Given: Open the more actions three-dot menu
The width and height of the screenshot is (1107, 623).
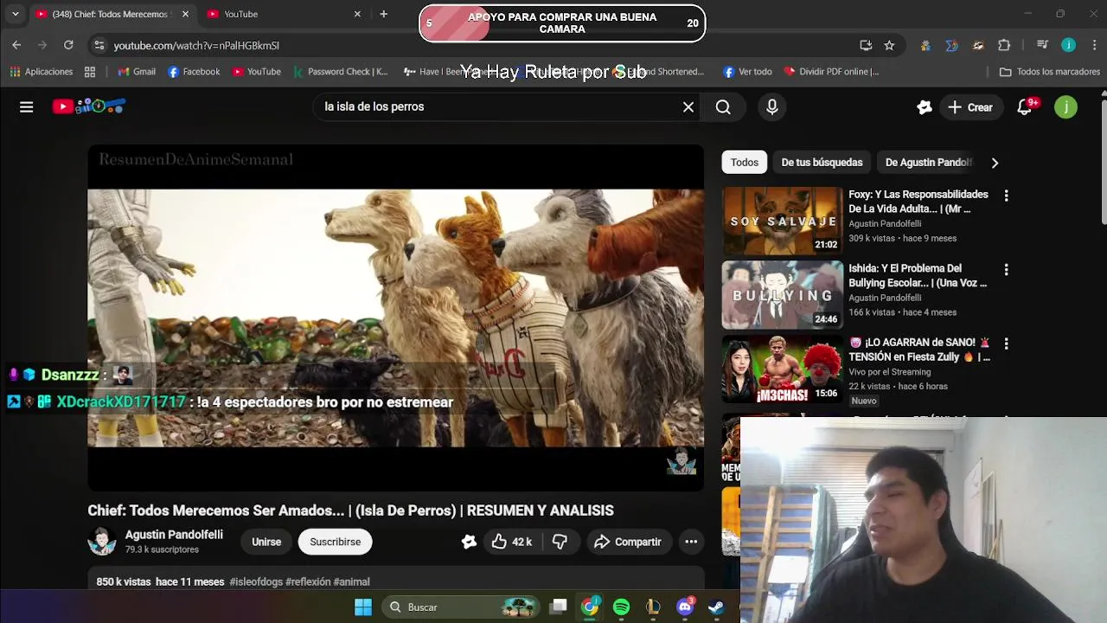Looking at the screenshot, I should tap(691, 542).
